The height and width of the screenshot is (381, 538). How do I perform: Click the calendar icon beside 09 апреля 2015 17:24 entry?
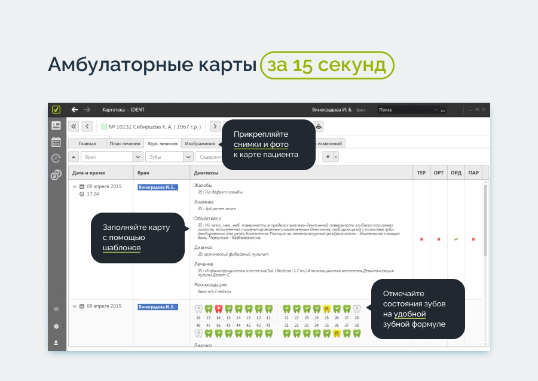coord(82,186)
